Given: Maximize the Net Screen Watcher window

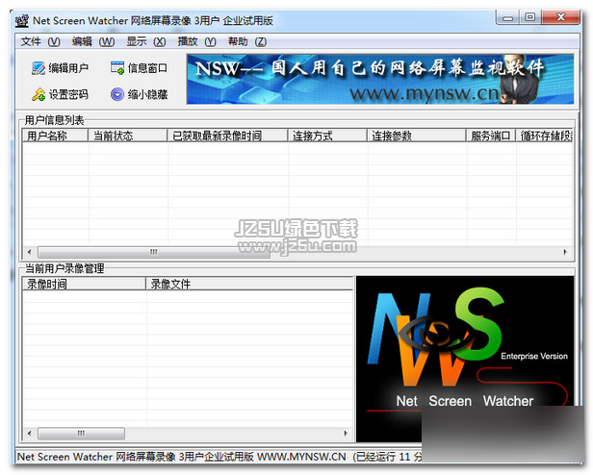Looking at the screenshot, I should pos(530,17).
